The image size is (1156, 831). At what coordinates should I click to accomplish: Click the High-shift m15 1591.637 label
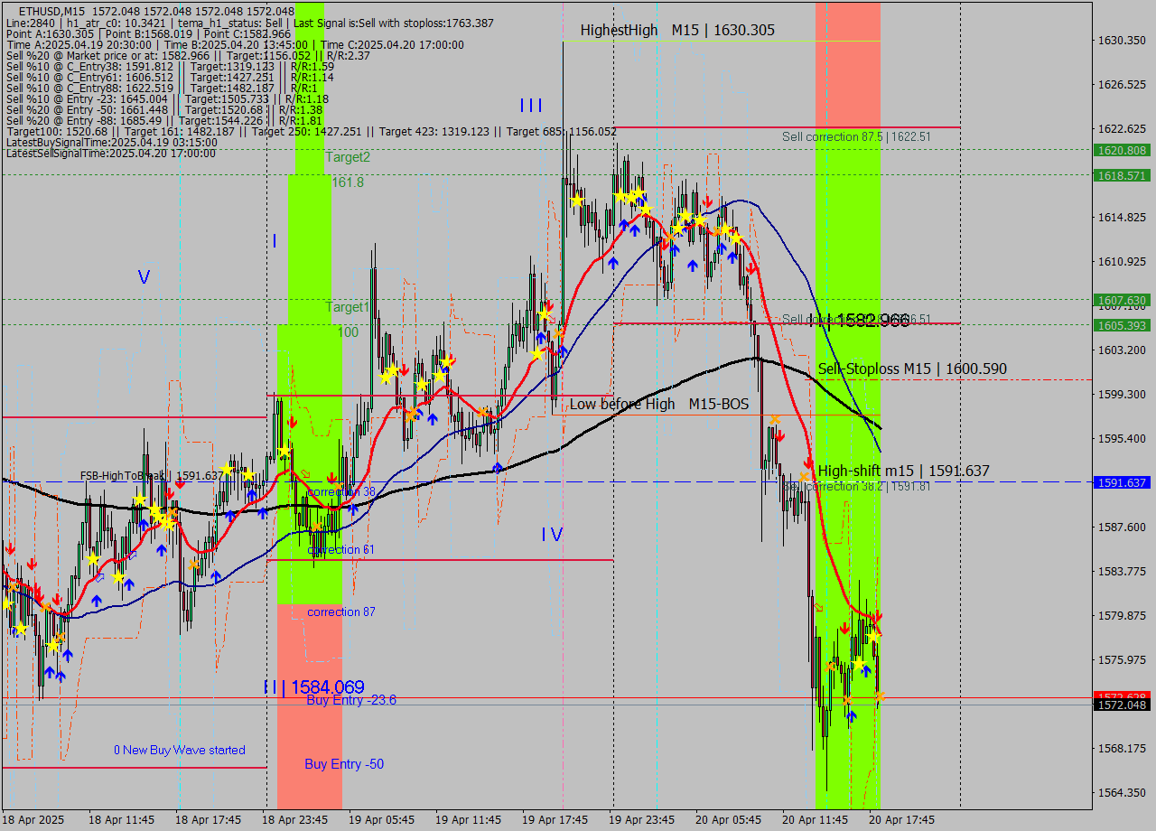(x=903, y=471)
